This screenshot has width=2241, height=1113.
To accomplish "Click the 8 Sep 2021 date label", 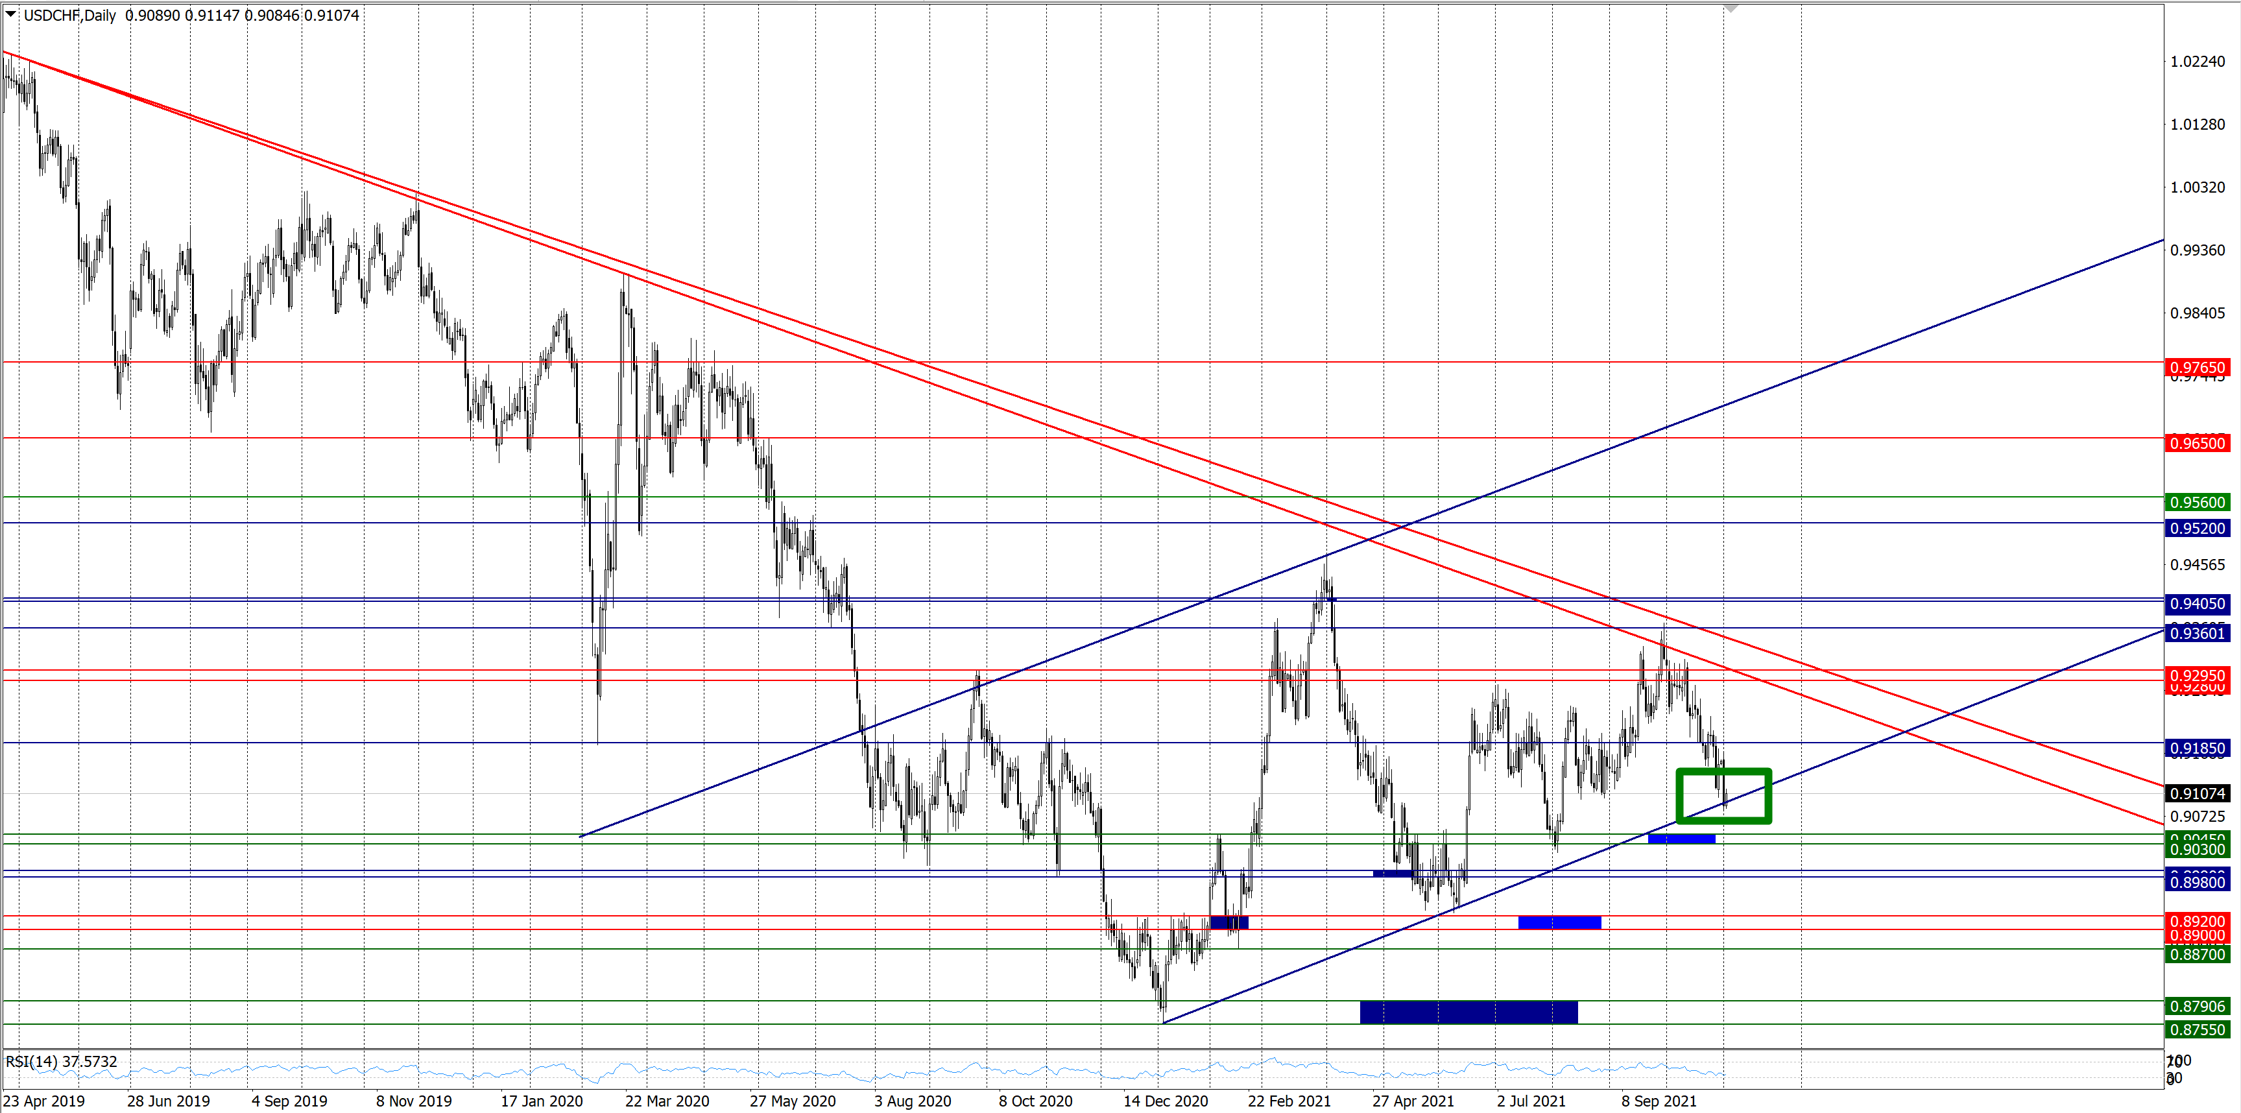I will pos(1658,1101).
